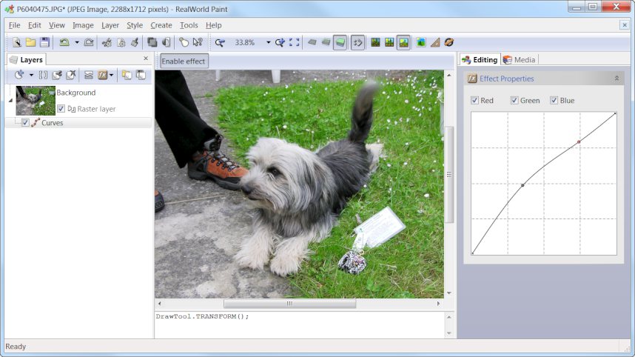The width and height of the screenshot is (635, 357).
Task: Open the layer fx dropdown arrow
Action: pos(111,75)
